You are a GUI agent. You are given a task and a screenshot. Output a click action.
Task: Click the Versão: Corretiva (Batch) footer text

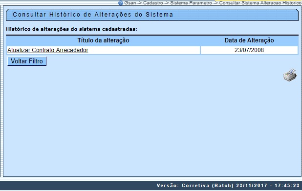pos(195,186)
